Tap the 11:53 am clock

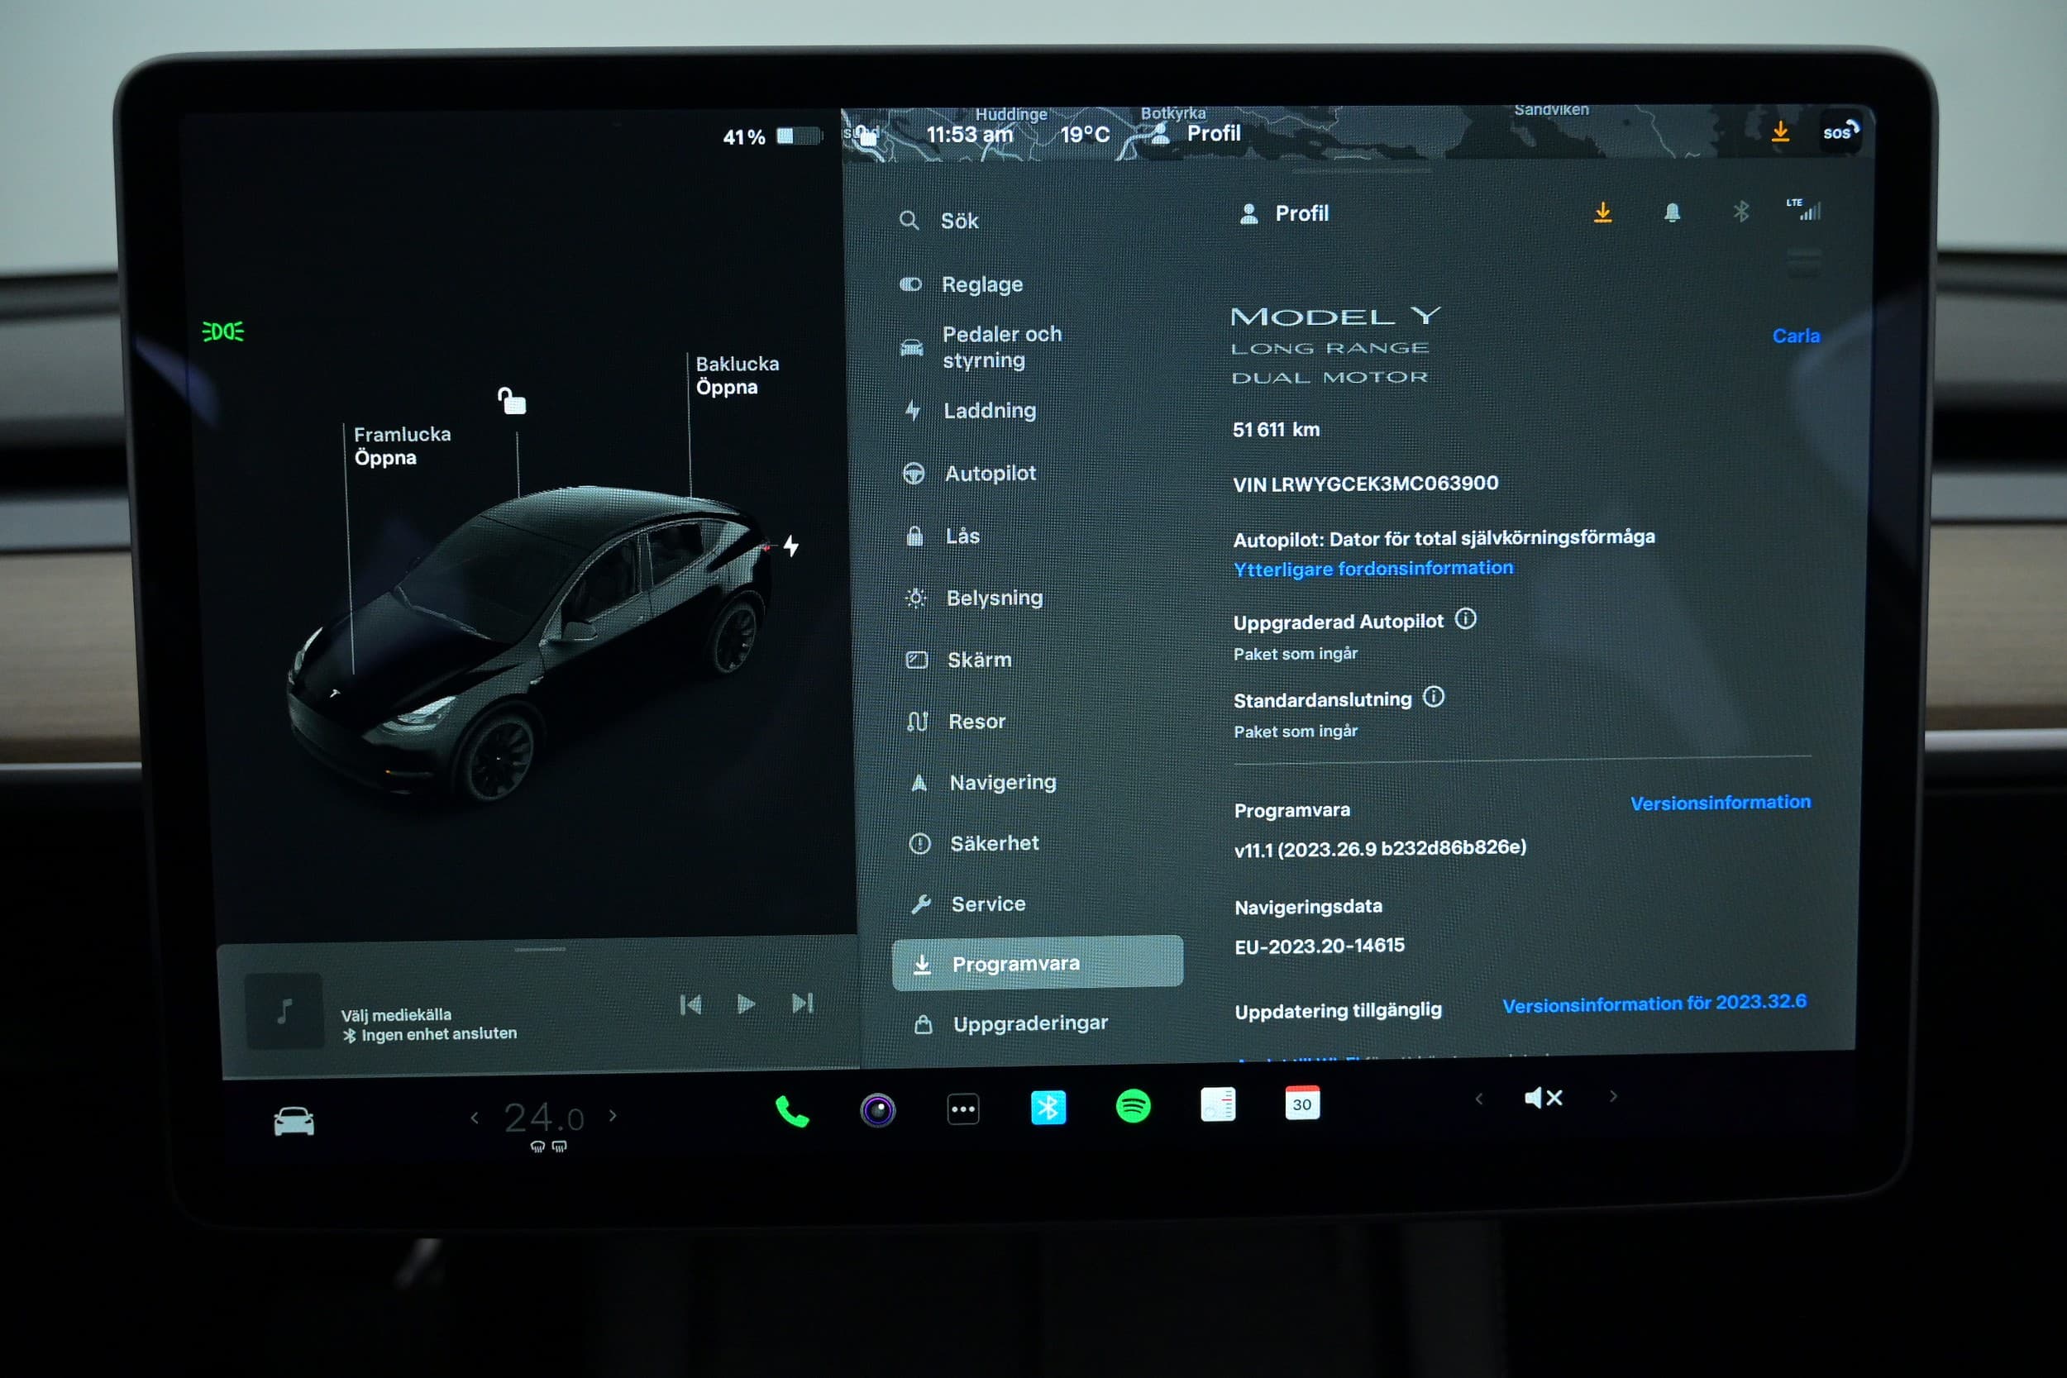(969, 135)
